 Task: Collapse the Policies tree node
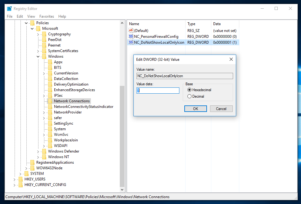[x=26, y=23]
